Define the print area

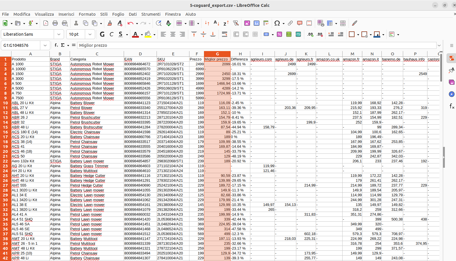pyautogui.click(x=321, y=23)
